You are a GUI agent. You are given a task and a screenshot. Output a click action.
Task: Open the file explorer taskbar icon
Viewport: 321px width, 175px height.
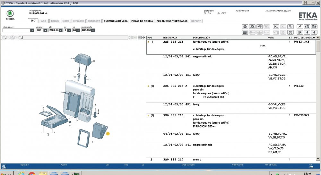43,174
